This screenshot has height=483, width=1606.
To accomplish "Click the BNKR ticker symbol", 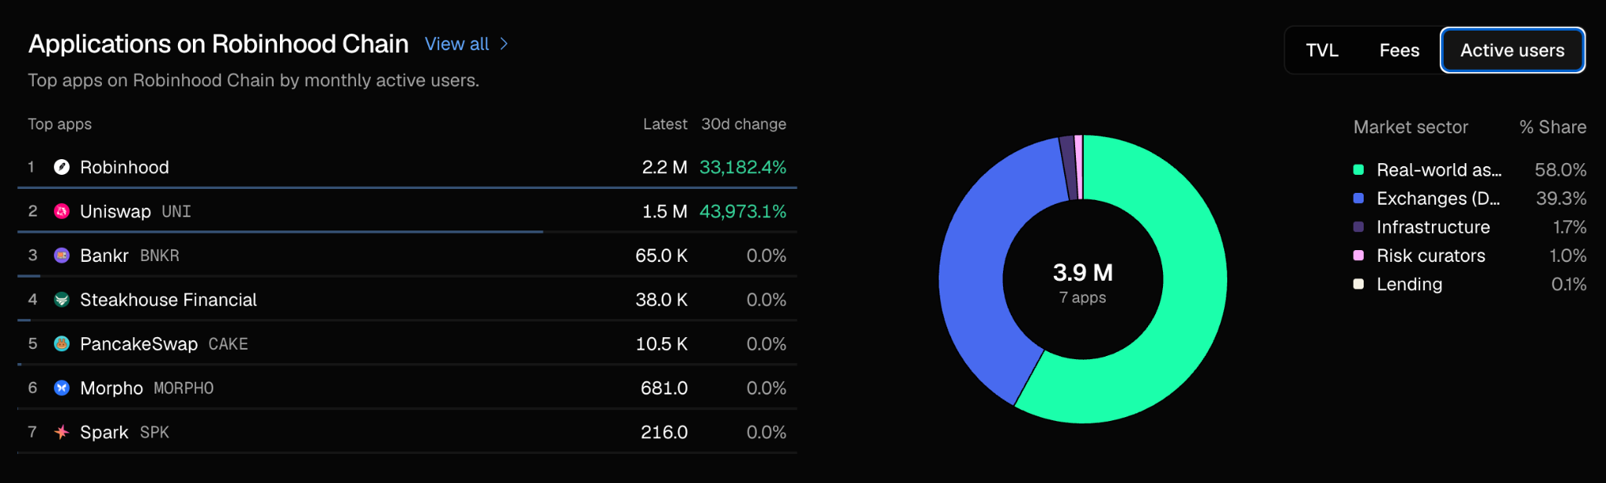I will (160, 256).
